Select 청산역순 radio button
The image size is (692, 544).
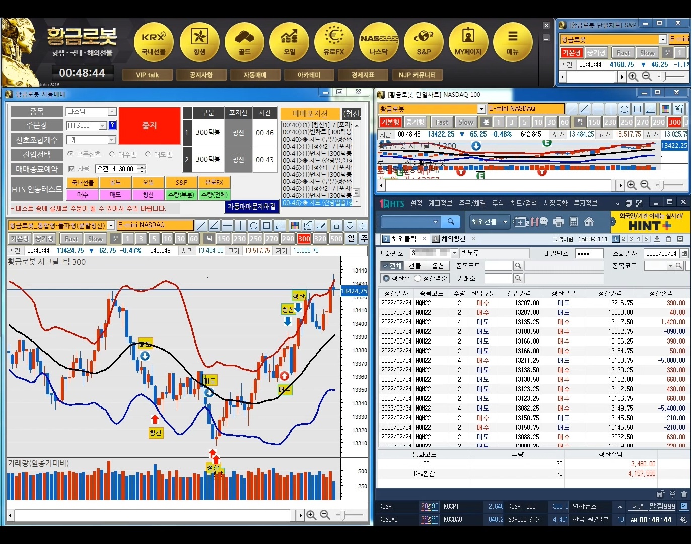[x=418, y=278]
